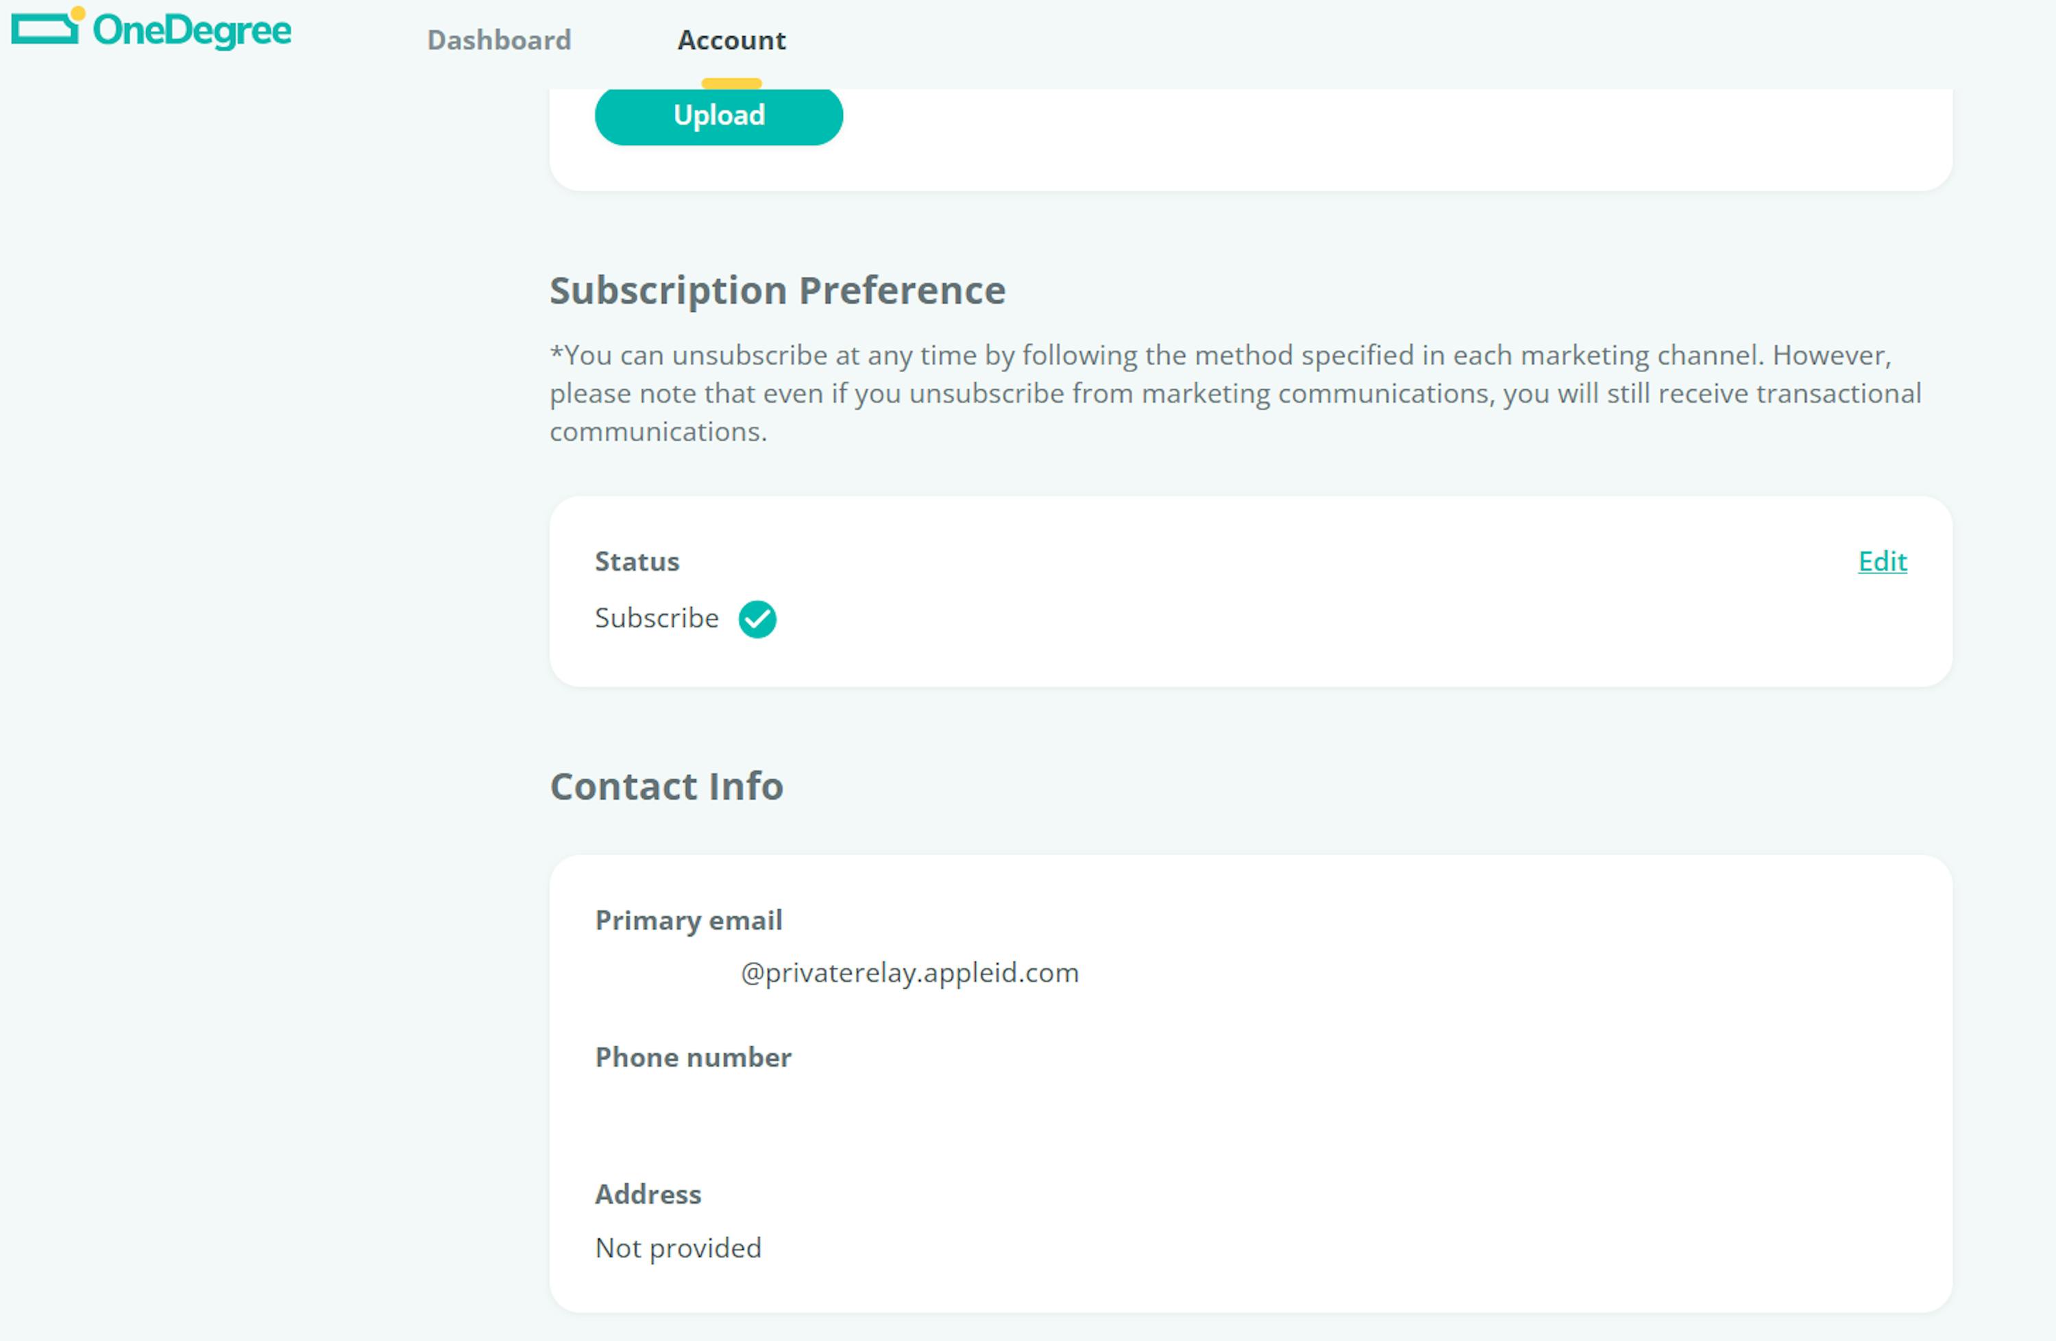The image size is (2056, 1341).
Task: Select the Account tab
Action: point(731,40)
